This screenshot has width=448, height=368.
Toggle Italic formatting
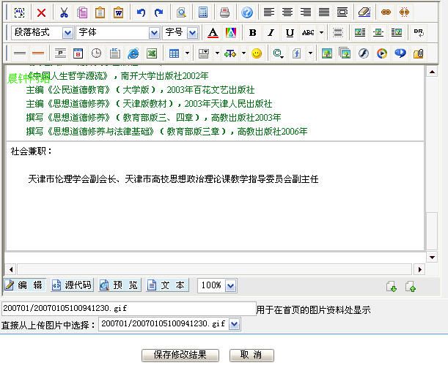coord(271,33)
